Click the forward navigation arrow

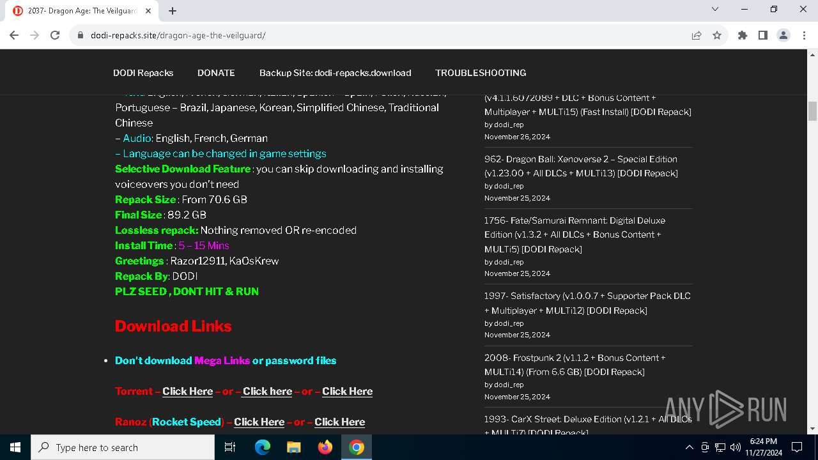(35, 35)
